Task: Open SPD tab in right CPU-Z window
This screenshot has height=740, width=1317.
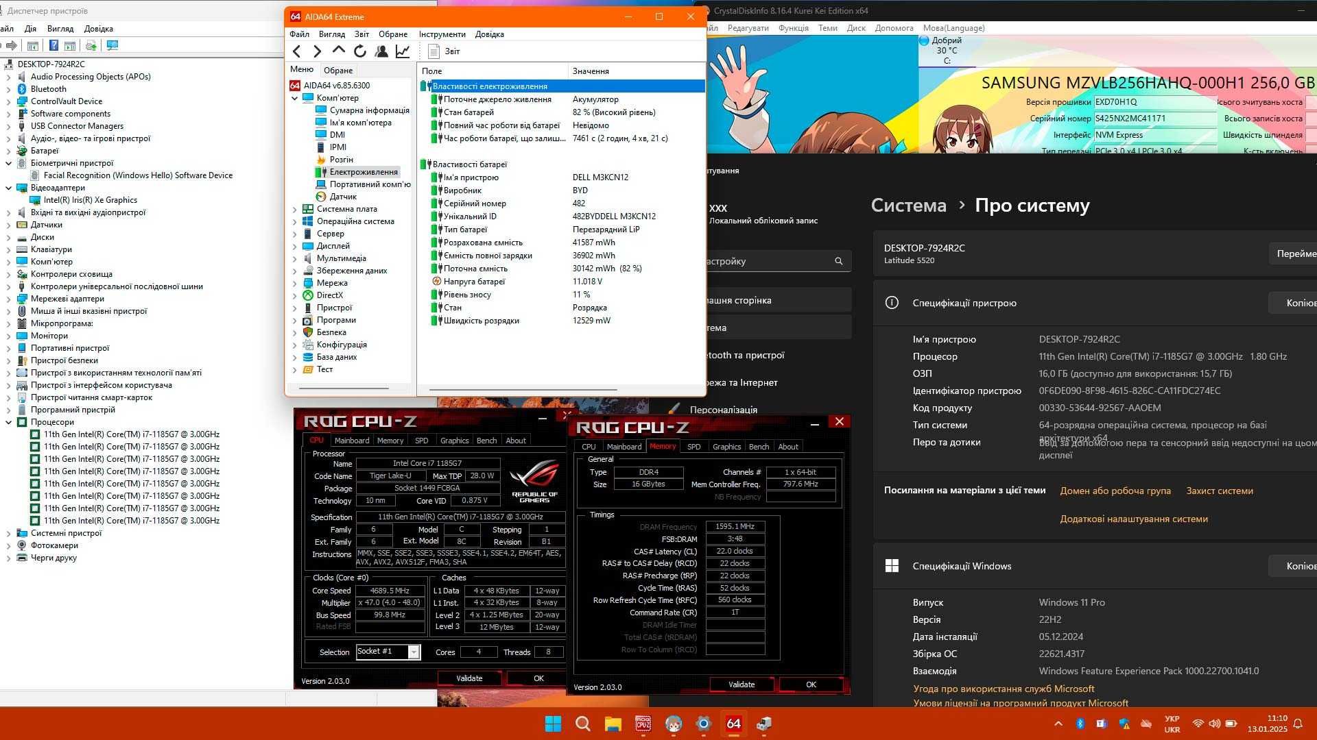Action: pyautogui.click(x=694, y=447)
